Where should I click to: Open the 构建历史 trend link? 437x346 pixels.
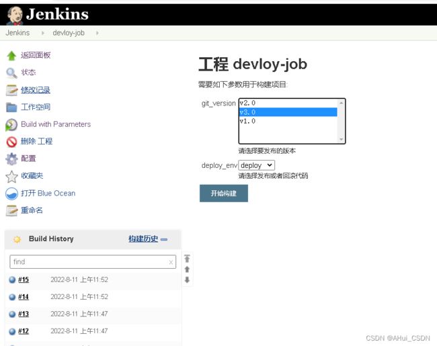143,239
